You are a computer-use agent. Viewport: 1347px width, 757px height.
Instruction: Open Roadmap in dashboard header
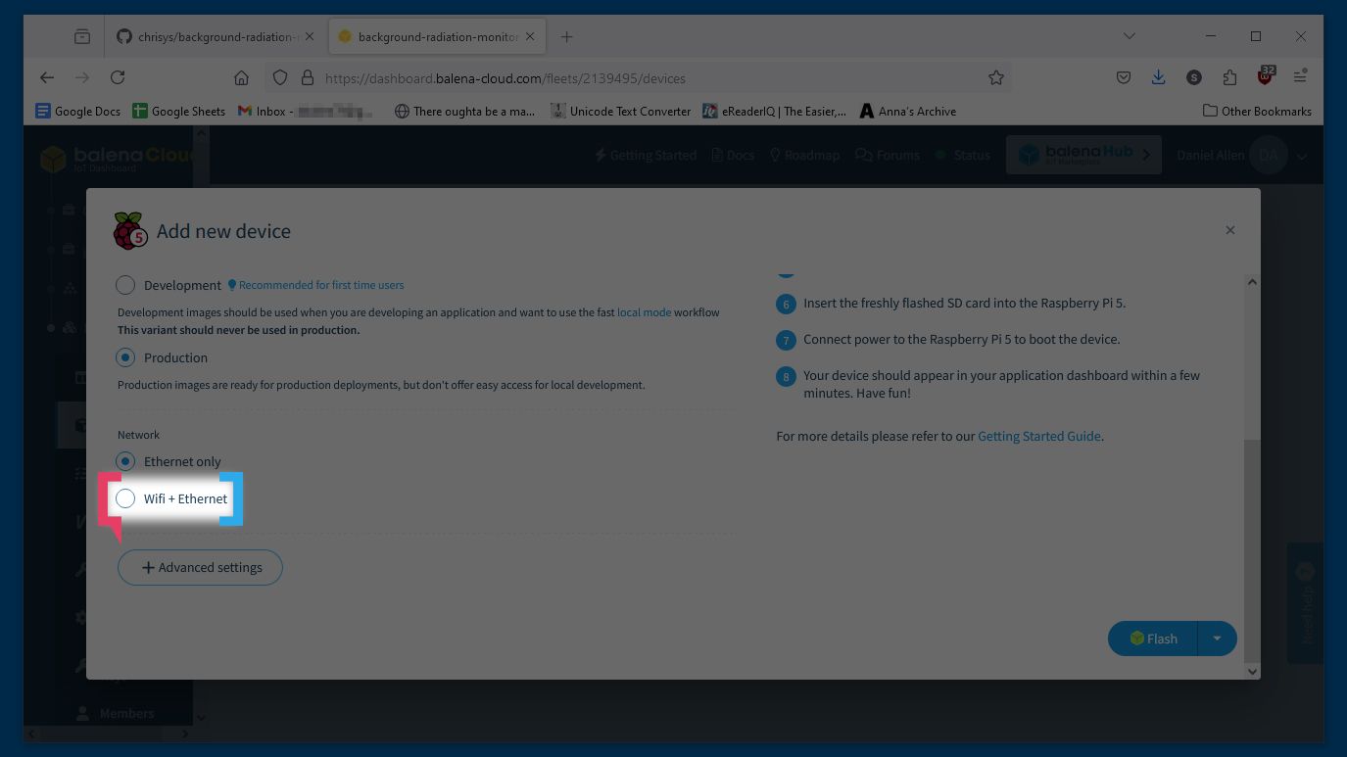pyautogui.click(x=804, y=155)
